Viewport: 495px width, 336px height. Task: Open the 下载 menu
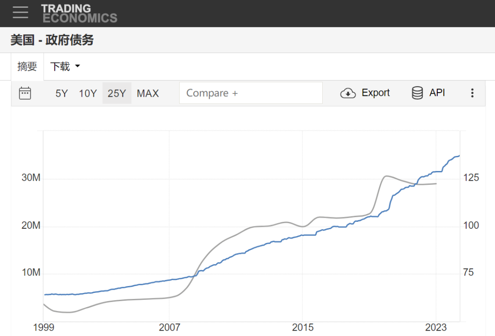[x=60, y=66]
